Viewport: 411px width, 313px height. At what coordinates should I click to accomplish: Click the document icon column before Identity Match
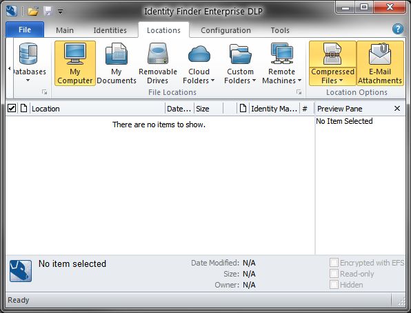[x=243, y=108]
